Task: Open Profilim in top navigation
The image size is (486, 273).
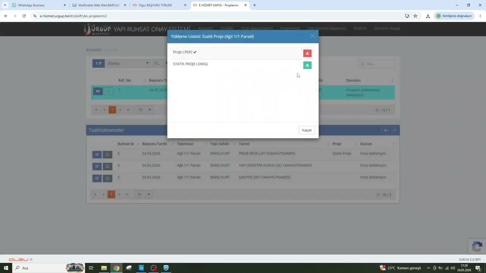Action: [x=360, y=28]
